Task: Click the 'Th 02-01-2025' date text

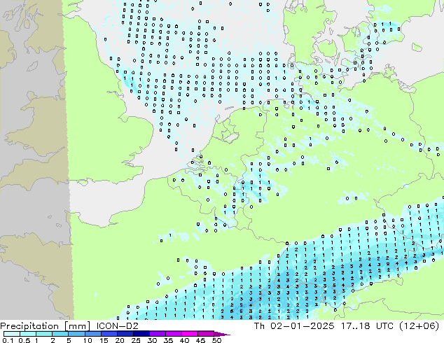Action: 294,326
